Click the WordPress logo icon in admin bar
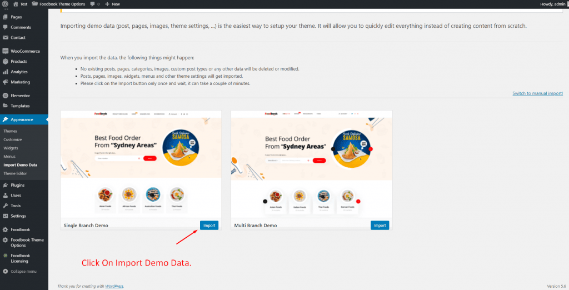Image resolution: width=569 pixels, height=290 pixels. click(x=6, y=4)
